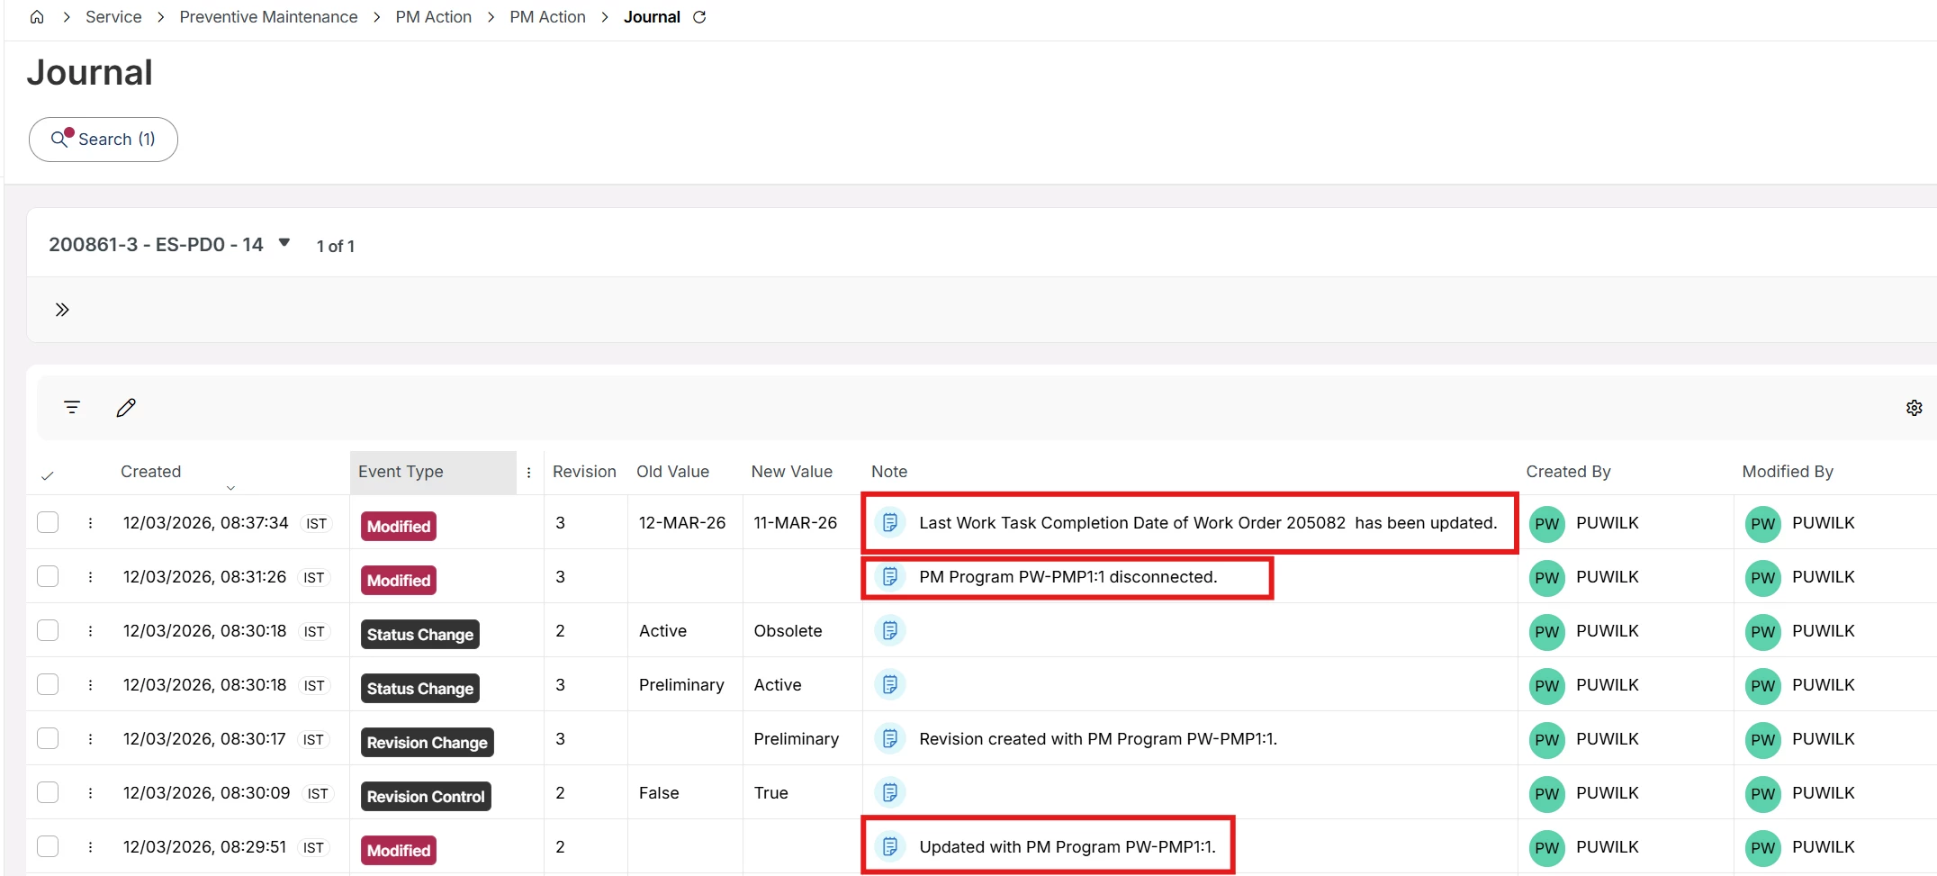Go to first PM Action breadcrumb
Viewport: 1937px width, 876px height.
tap(433, 17)
